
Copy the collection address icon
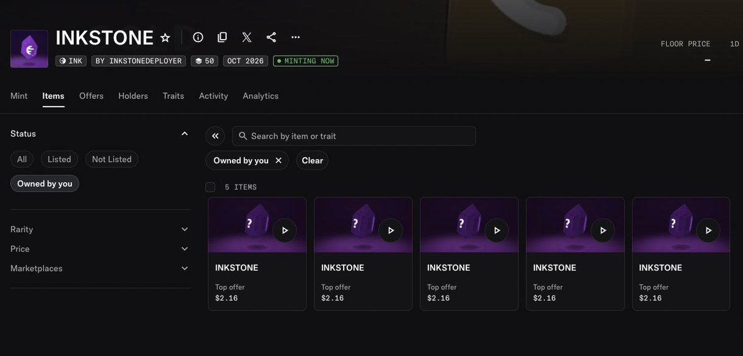222,37
